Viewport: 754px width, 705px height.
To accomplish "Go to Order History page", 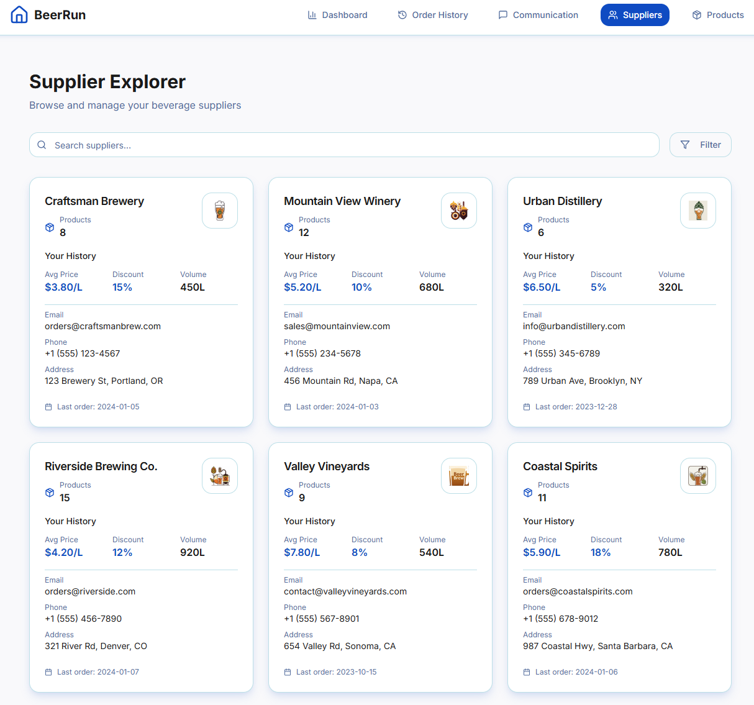I will pos(433,15).
